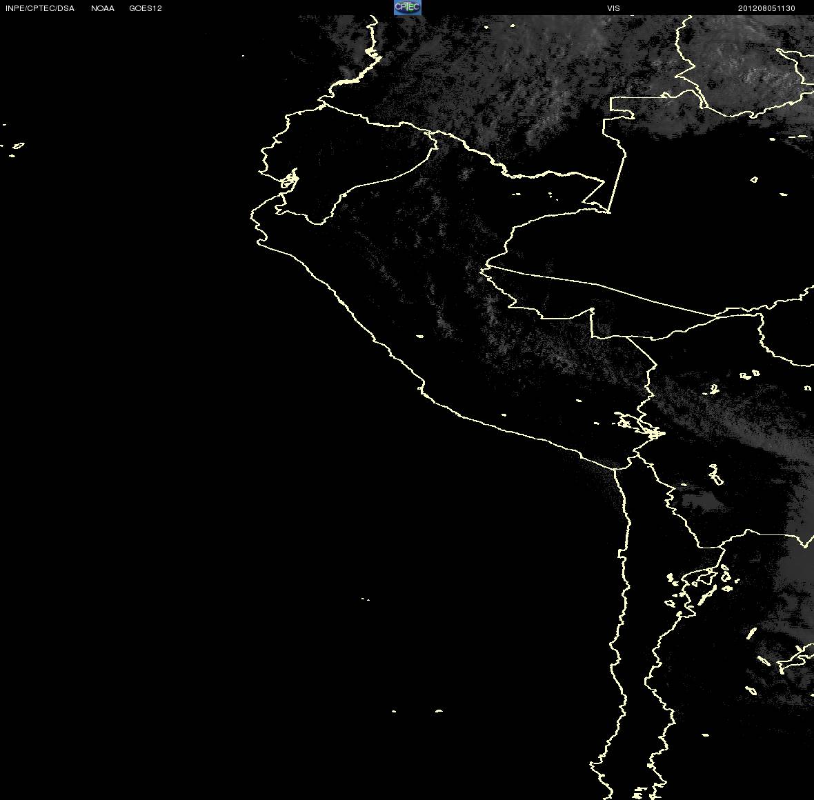Click the GOES12 satellite label
This screenshot has width=814, height=800.
click(146, 8)
